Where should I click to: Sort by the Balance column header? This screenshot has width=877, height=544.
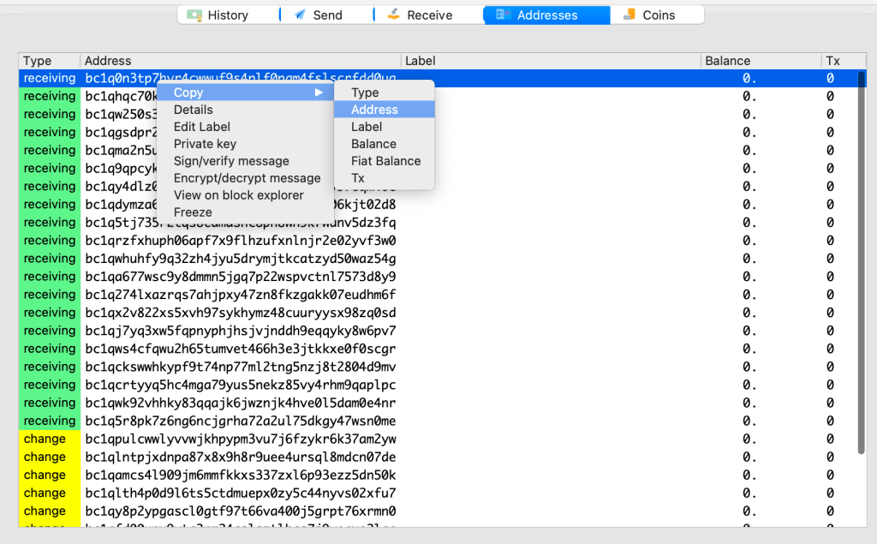point(726,61)
